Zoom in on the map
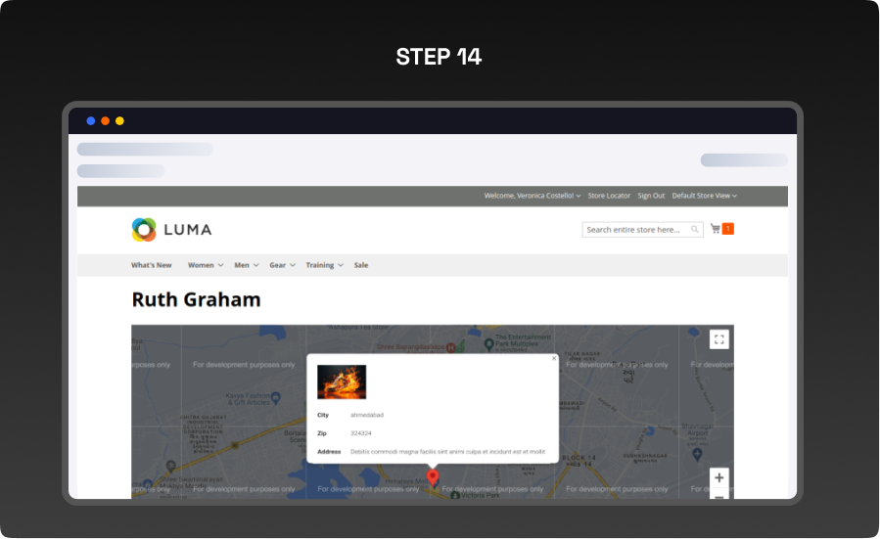Screen dimensions: 880x539 pos(719,478)
